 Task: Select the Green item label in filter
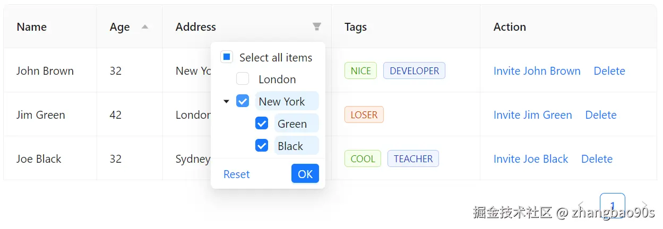tap(292, 124)
